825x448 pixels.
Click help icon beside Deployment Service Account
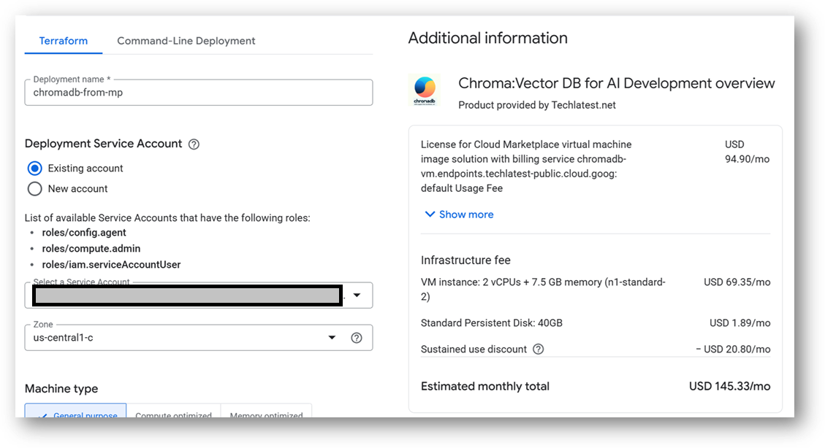point(194,144)
